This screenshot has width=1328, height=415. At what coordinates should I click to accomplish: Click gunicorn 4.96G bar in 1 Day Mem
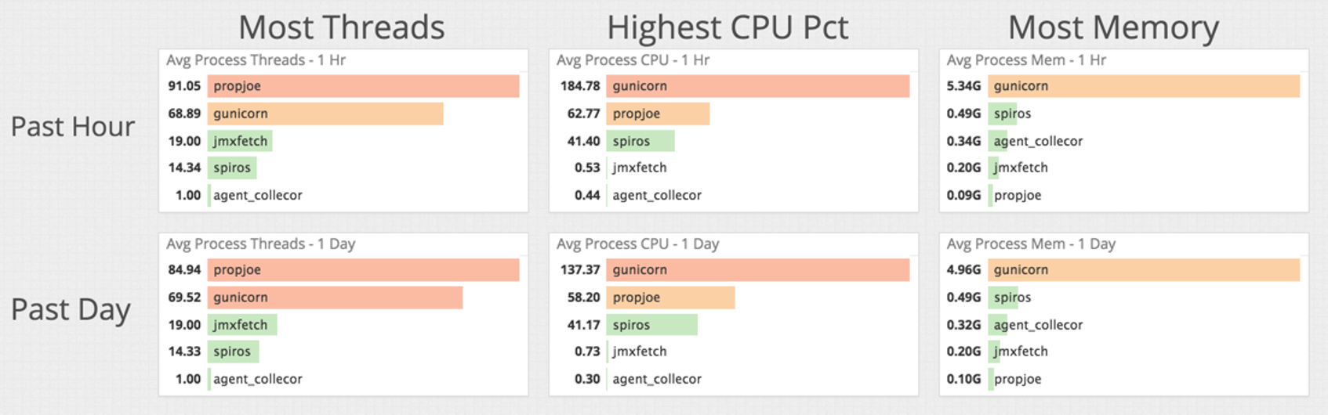pos(1144,270)
